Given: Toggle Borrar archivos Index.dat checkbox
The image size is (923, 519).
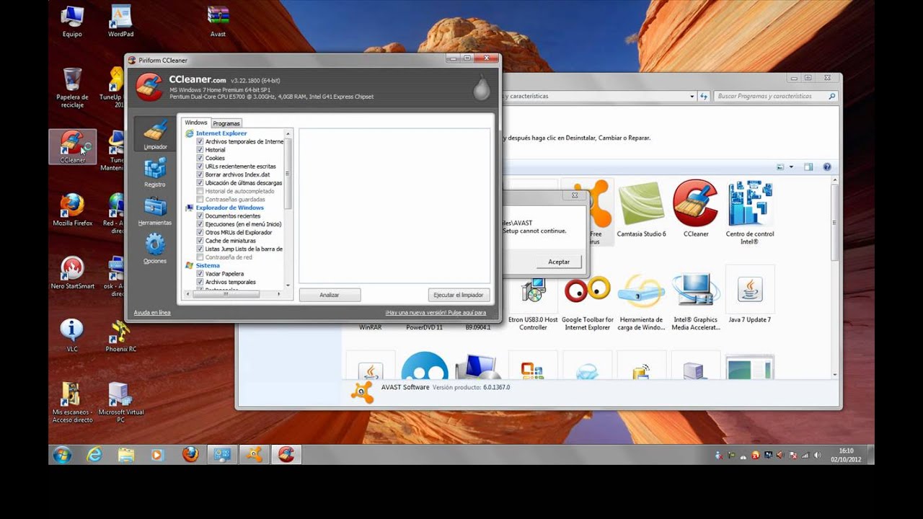Looking at the screenshot, I should pos(200,174).
